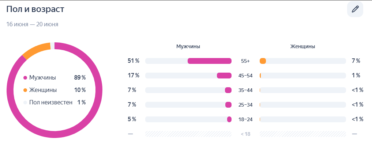Click the gray Пол неизвестен legend dot
The height and width of the screenshot is (150, 372).
[25, 103]
